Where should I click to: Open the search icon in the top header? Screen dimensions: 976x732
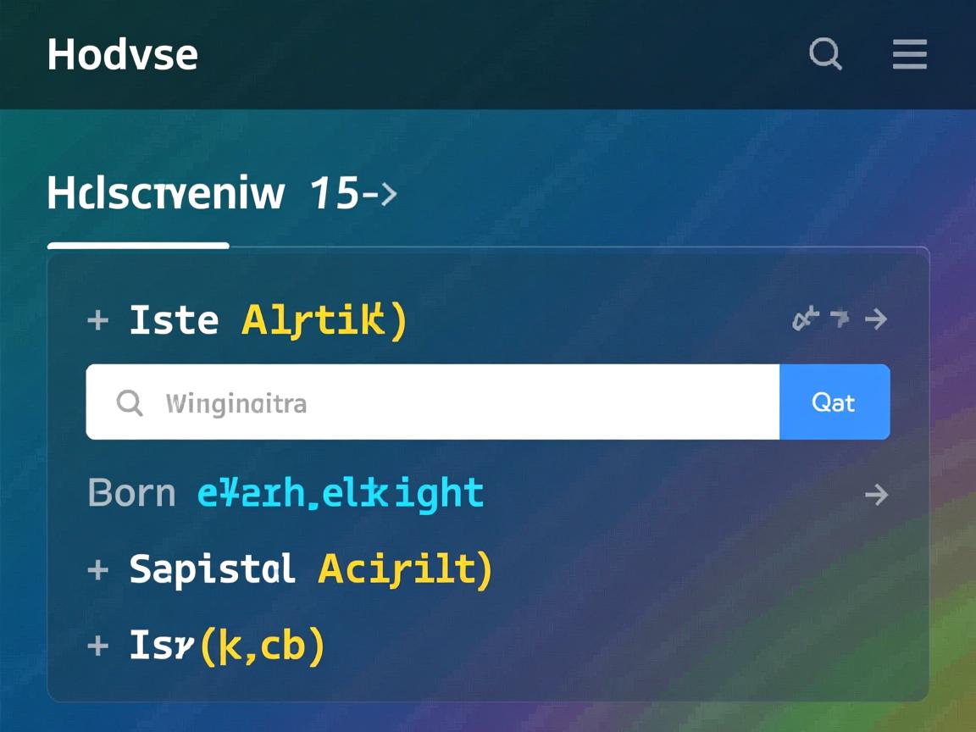pos(825,54)
